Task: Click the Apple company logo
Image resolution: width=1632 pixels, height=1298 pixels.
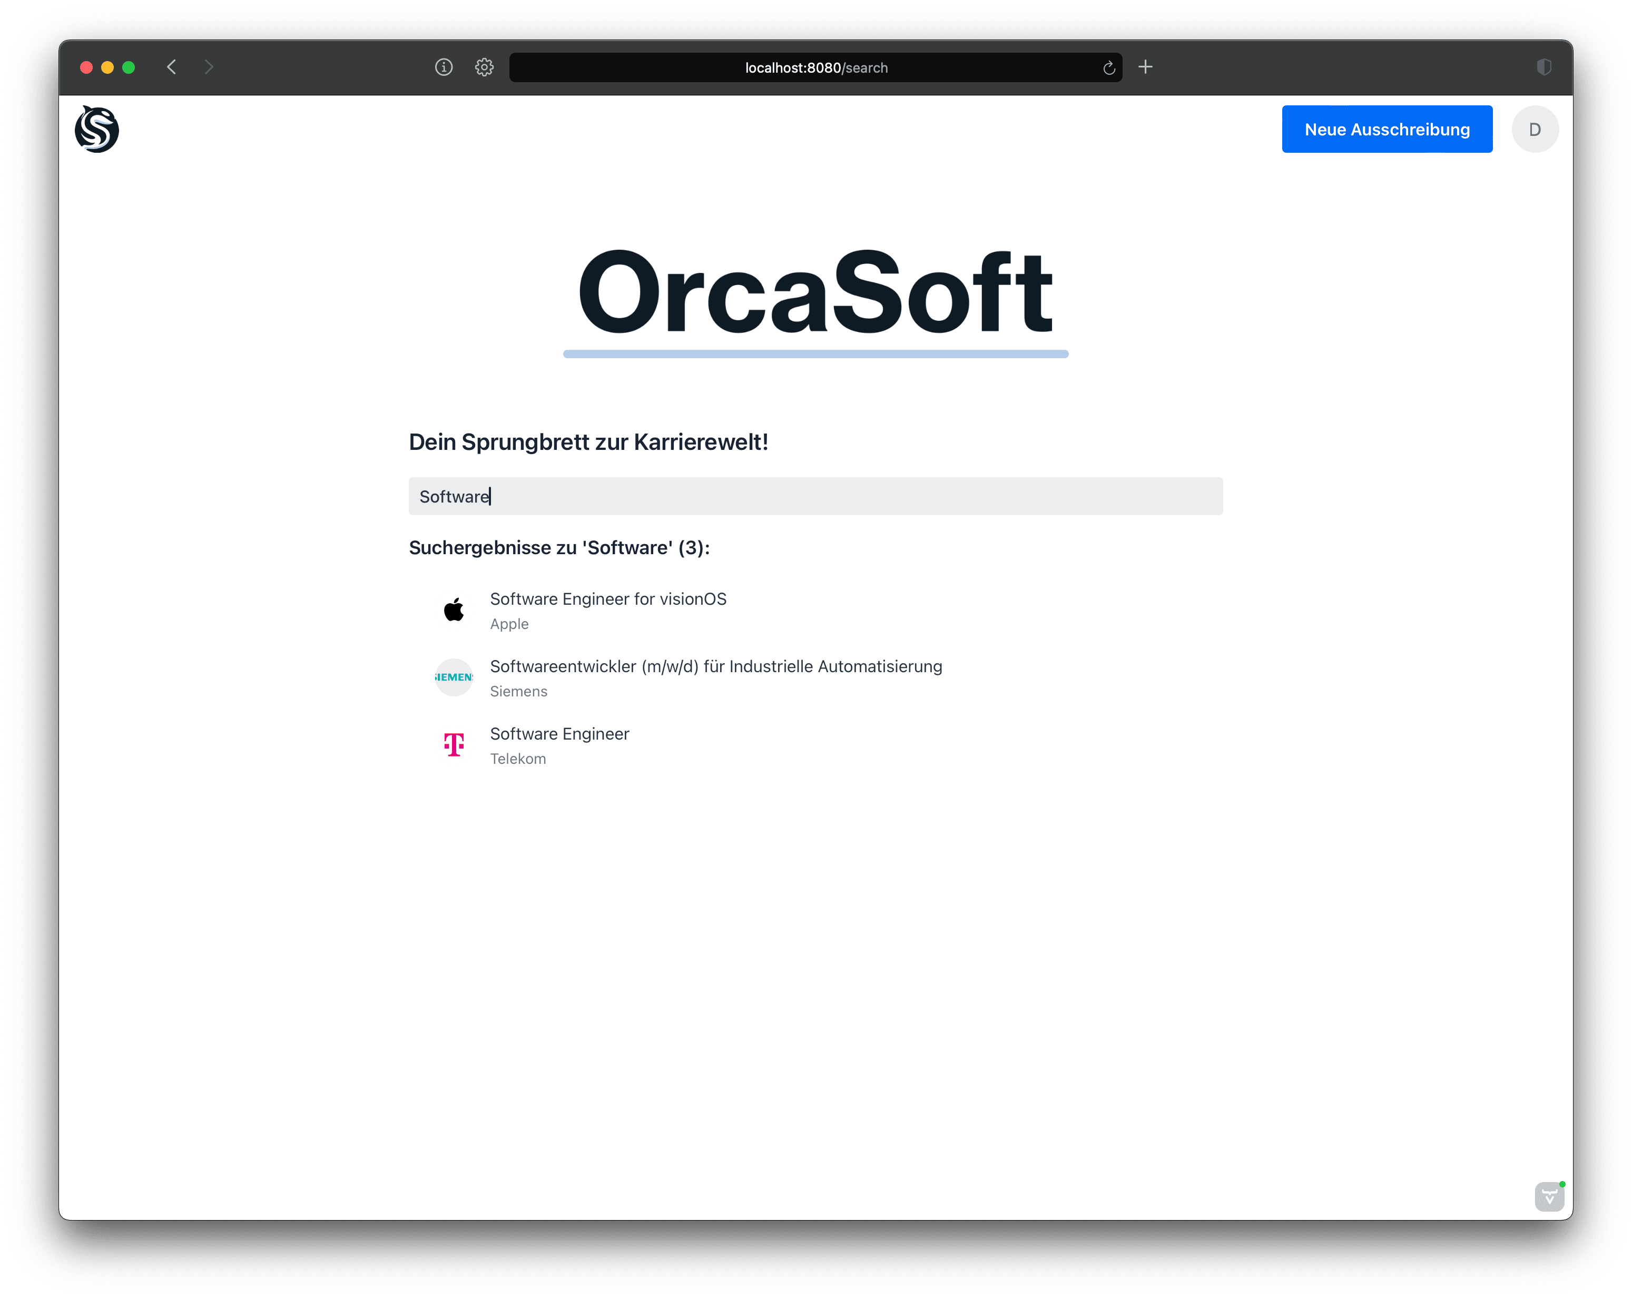Action: (x=454, y=610)
